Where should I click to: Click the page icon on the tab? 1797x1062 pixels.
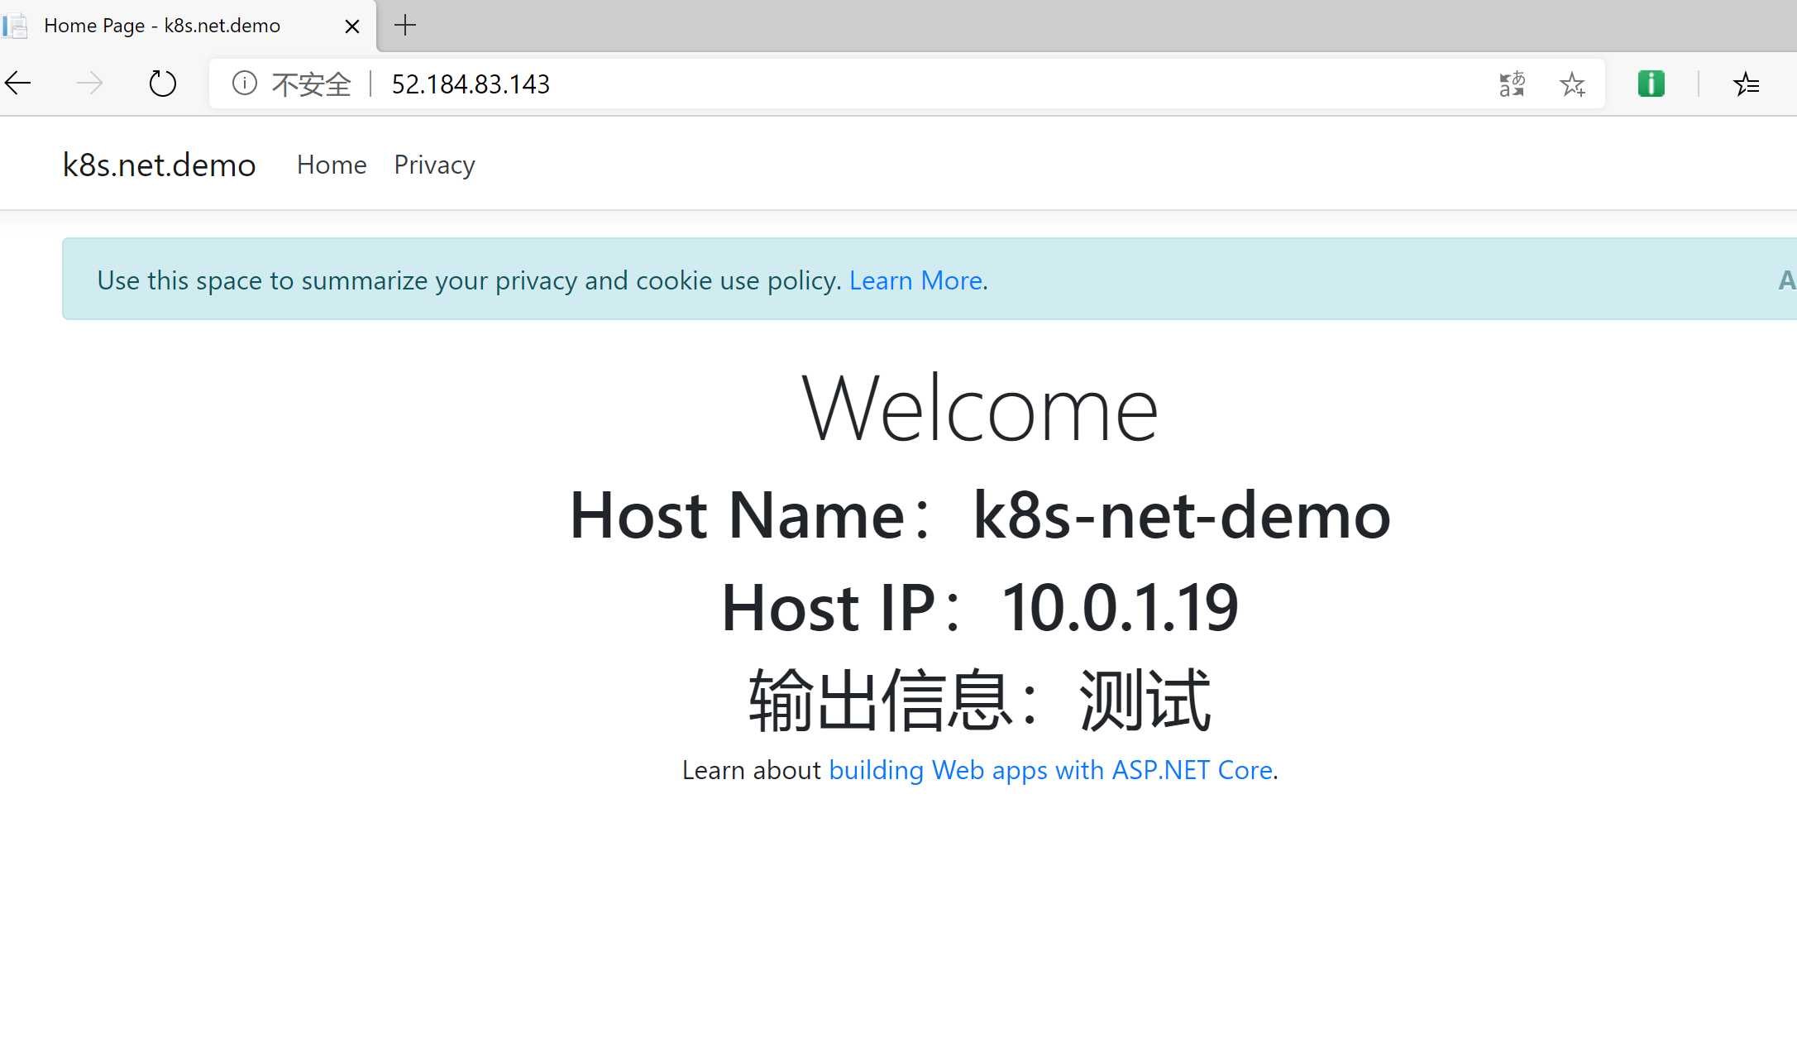coord(16,26)
